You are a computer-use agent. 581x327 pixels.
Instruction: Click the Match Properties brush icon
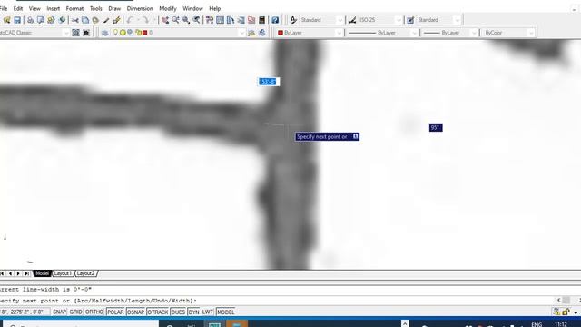coord(106,20)
